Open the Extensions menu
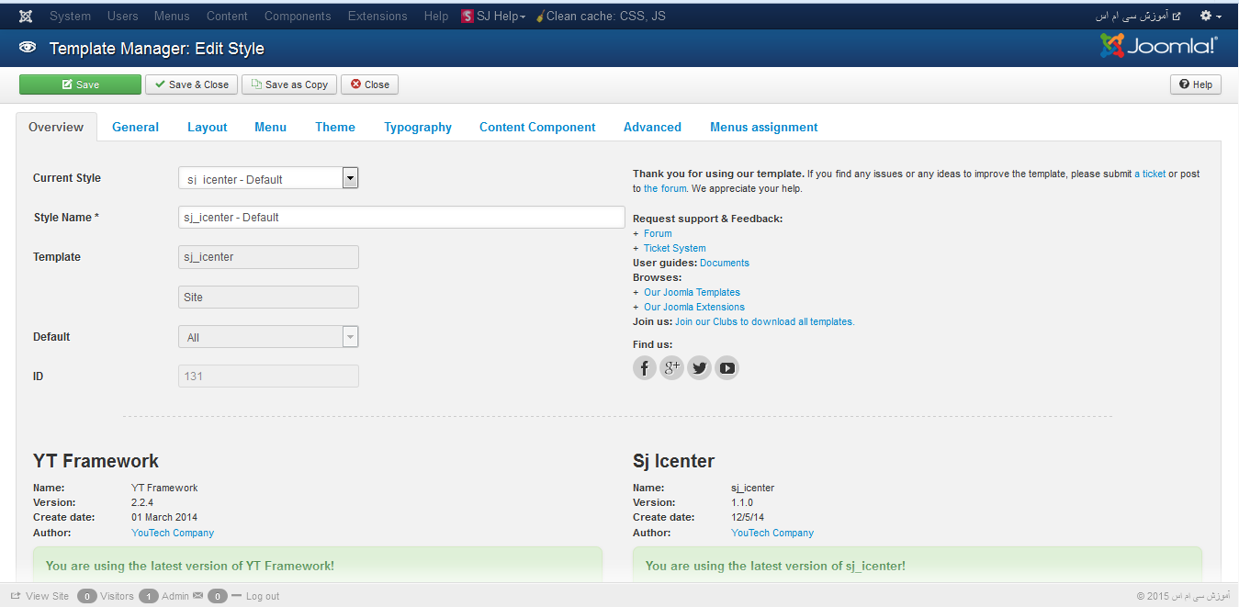 [x=377, y=16]
